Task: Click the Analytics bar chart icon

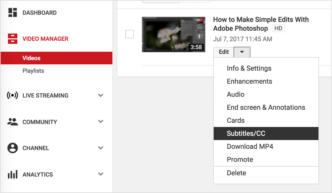Action: (13, 174)
